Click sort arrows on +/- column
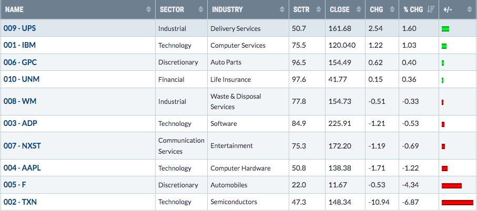477x211 pixels. (x=470, y=9)
